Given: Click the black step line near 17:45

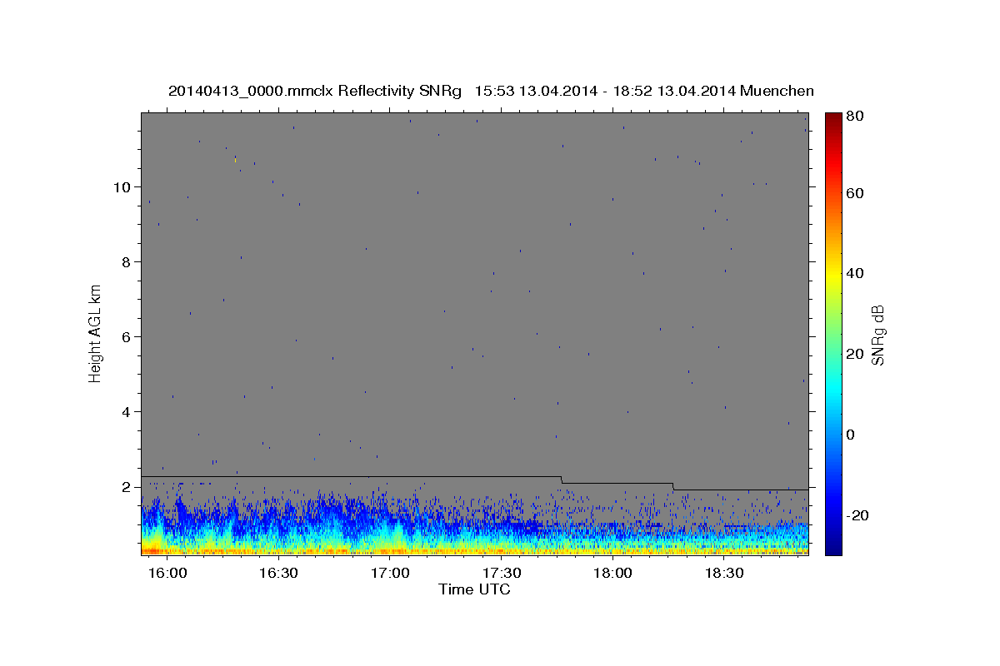Looking at the screenshot, I should click(x=562, y=480).
